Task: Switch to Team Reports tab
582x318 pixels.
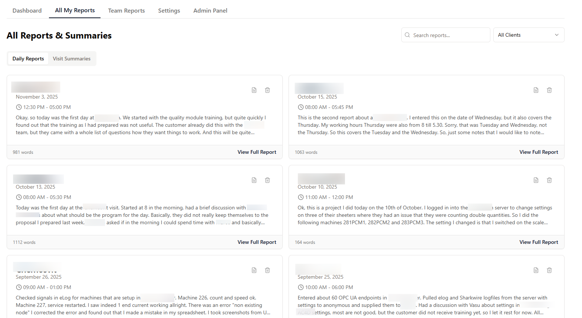Action: point(126,10)
